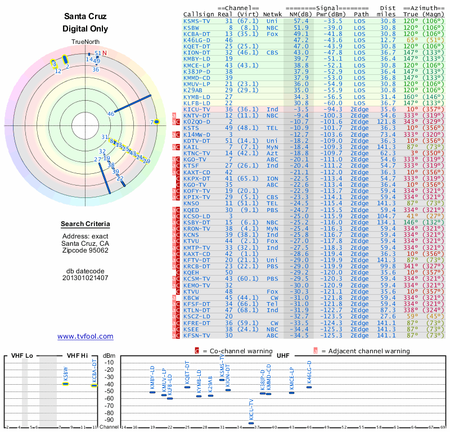The width and height of the screenshot is (450, 432).
Task: Select the channel 22 marker on the radar plot
Action: [x=120, y=179]
